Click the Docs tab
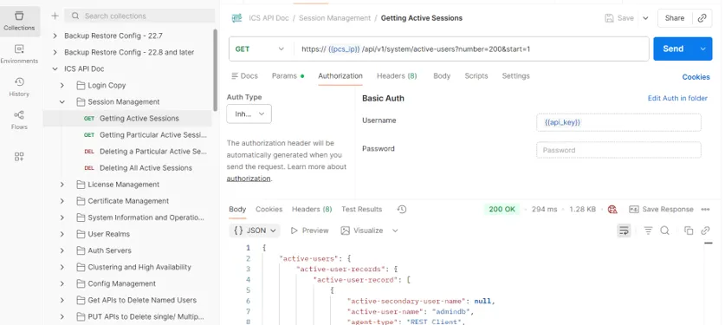Screen dimensions: 725x325 tap(244, 75)
